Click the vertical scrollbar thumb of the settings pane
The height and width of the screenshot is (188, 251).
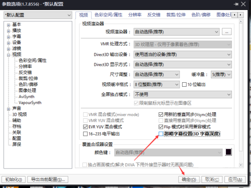click(240, 87)
